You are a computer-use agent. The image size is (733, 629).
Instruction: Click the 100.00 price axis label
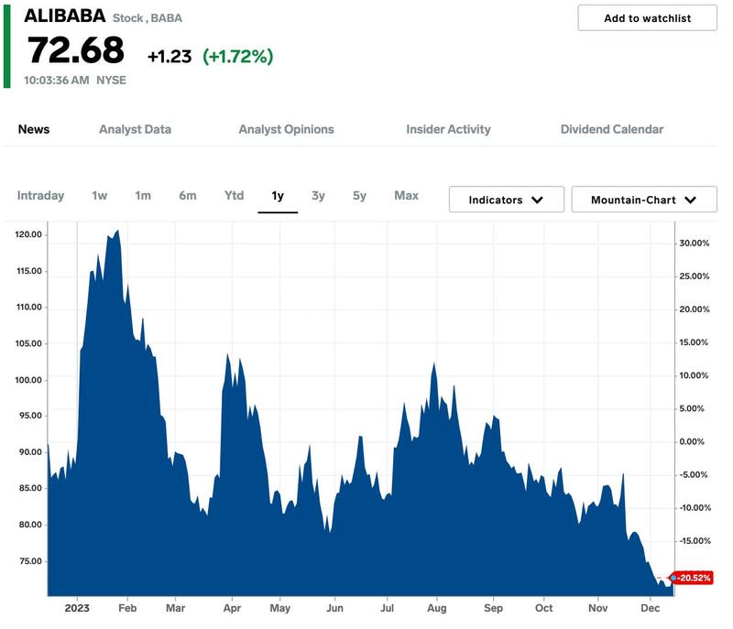[x=28, y=380]
